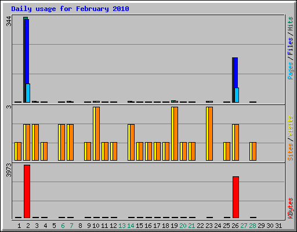Click the green day 20 axis label
Viewport: 297px width, 232px height.
click(x=183, y=226)
